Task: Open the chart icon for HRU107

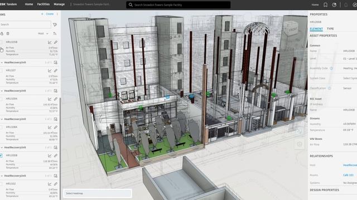Action: point(50,71)
